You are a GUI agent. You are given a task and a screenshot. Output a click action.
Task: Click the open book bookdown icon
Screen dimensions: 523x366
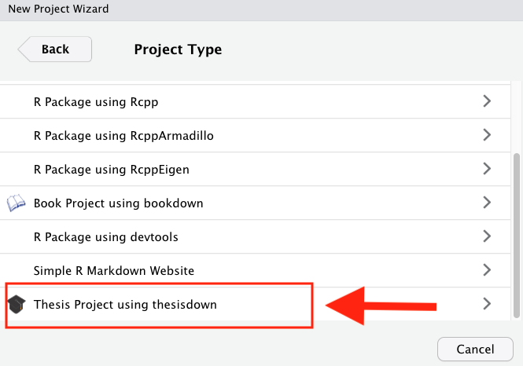click(x=16, y=203)
